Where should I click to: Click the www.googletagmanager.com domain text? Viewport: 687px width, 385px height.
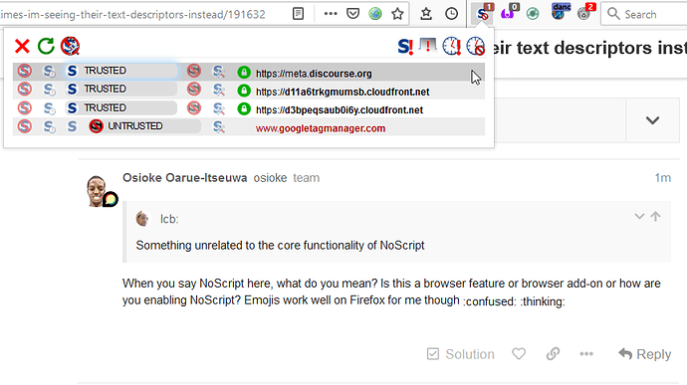pyautogui.click(x=321, y=128)
